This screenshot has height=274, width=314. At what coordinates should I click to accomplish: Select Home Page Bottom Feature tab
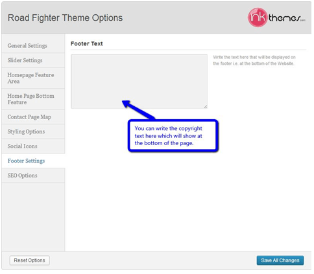coord(33,99)
